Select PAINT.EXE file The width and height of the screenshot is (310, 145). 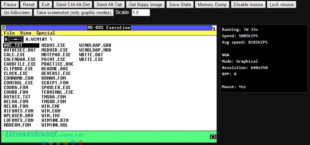(x=53, y=59)
